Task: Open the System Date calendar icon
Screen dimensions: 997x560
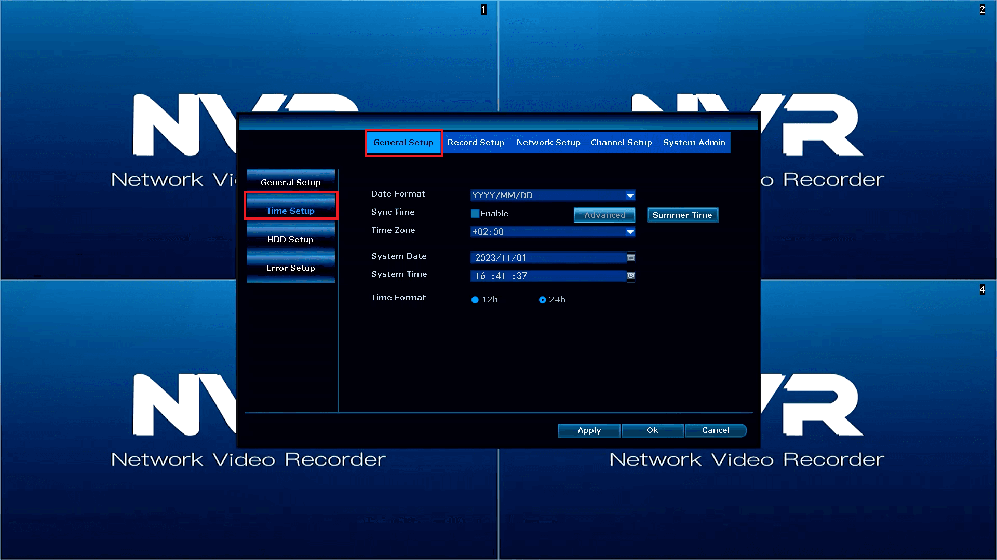Action: click(x=631, y=258)
